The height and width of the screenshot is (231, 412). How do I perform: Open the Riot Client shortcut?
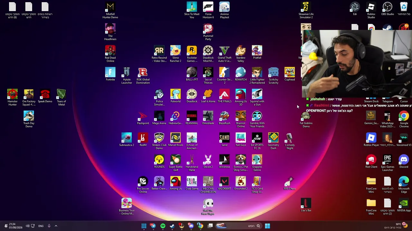371,161
